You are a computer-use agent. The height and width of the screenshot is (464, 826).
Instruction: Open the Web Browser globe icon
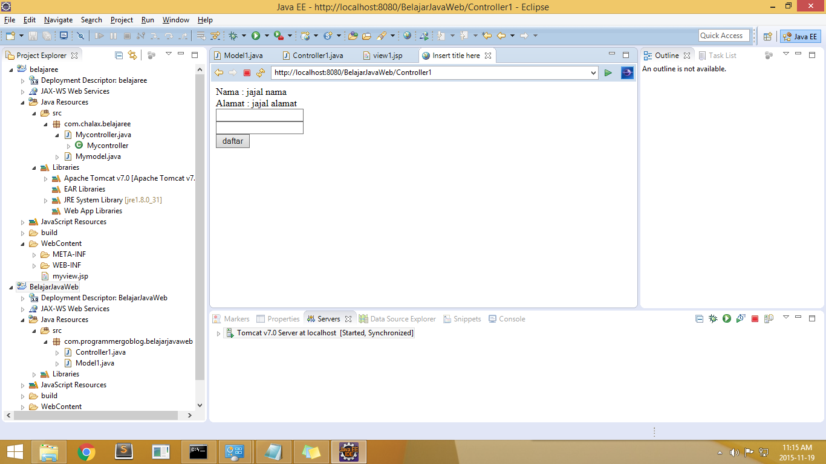coord(407,36)
